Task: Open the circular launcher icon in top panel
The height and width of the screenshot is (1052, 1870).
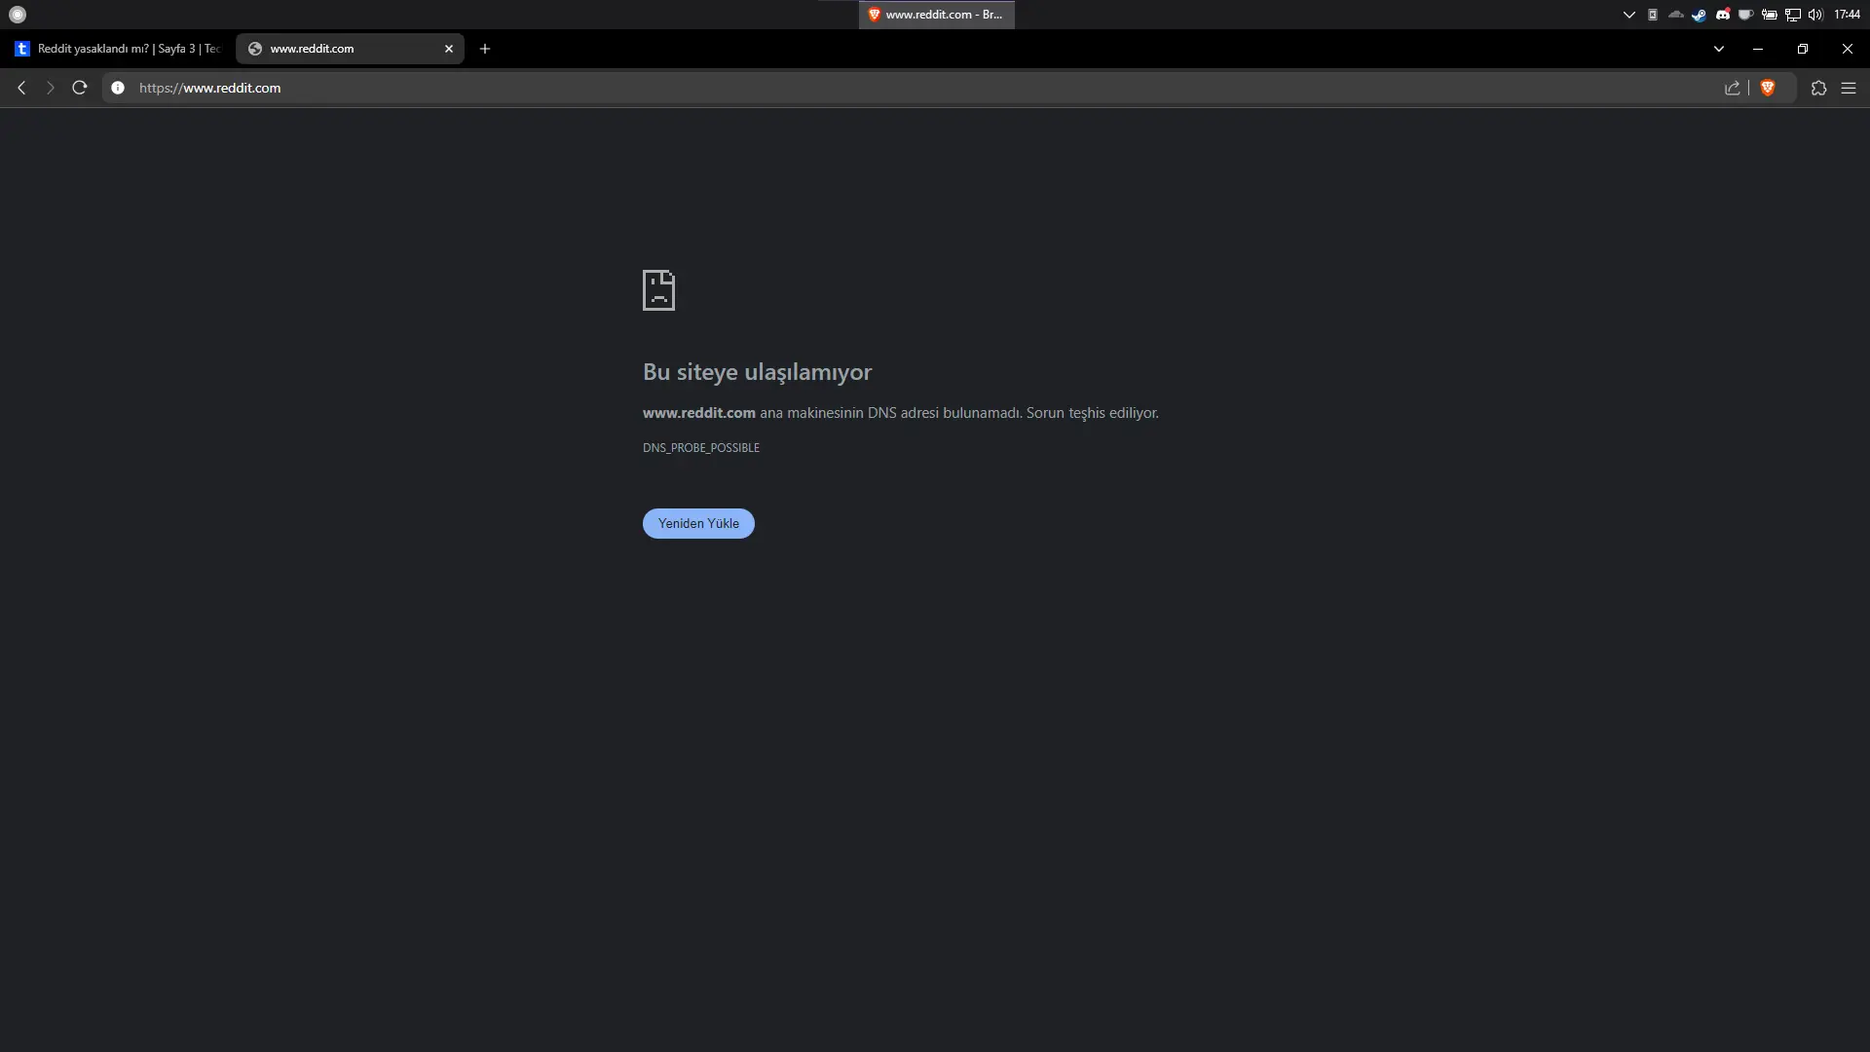Action: [18, 15]
